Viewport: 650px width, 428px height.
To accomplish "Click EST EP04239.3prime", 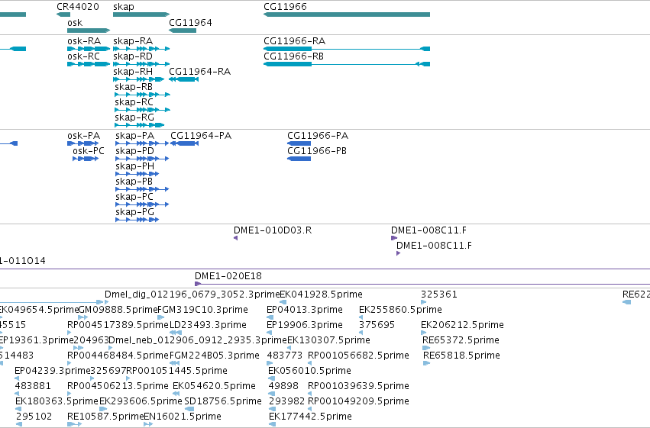I will coord(17,378).
